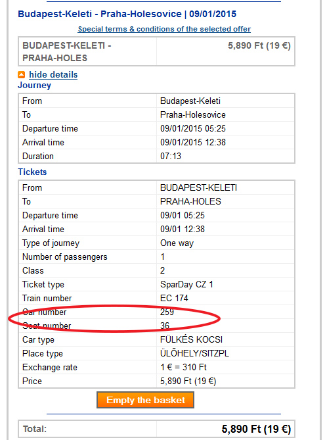This screenshot has width=325, height=440.
Task: Select the SparDay CZ 1 ticket type
Action: coord(186,284)
